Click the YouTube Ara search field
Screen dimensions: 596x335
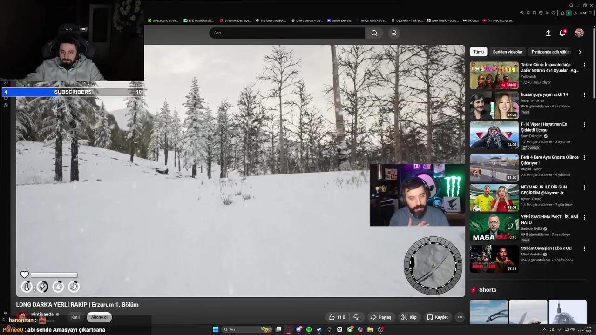click(x=287, y=33)
